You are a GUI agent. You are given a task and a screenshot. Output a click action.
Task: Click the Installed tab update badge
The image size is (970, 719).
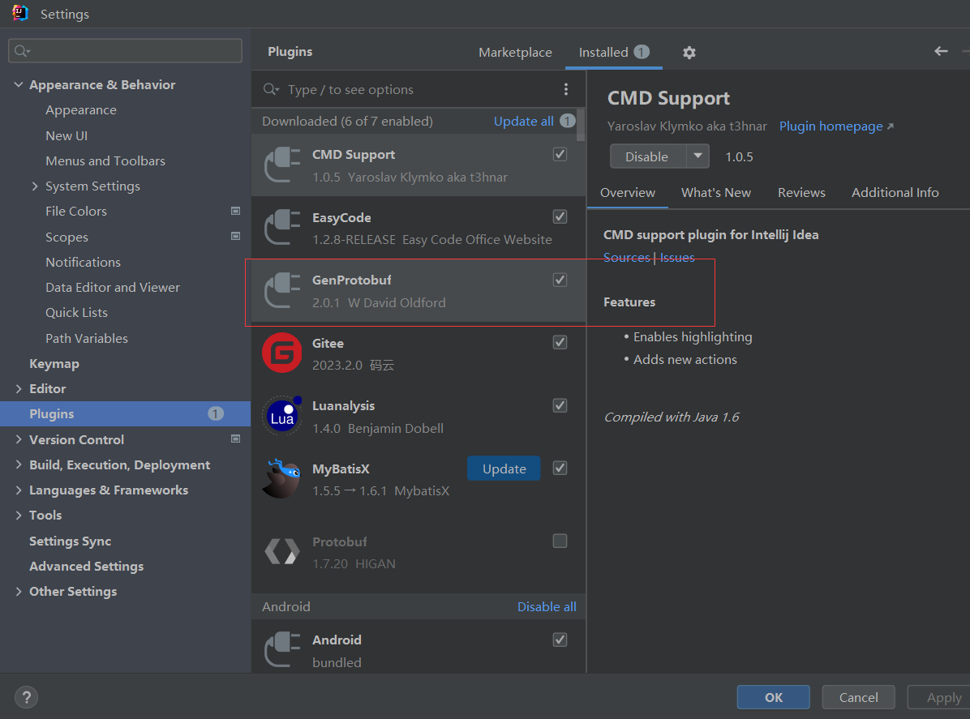[642, 52]
